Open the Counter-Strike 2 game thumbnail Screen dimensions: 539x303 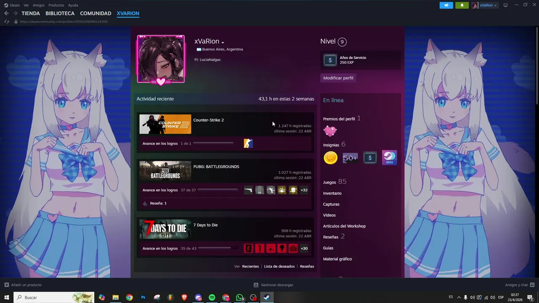coord(165,124)
